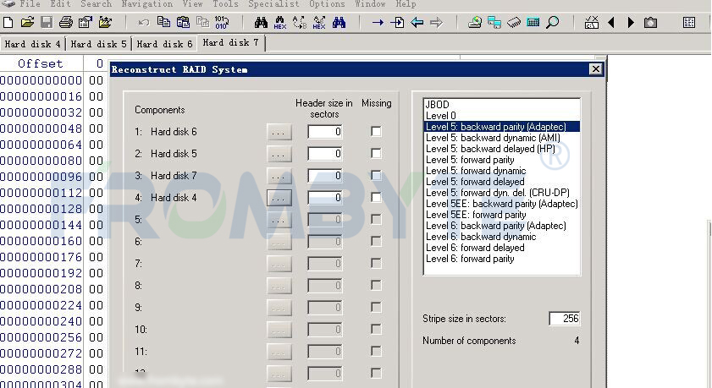Edit the Stripe size in sectors field
The height and width of the screenshot is (388, 712).
tap(565, 319)
